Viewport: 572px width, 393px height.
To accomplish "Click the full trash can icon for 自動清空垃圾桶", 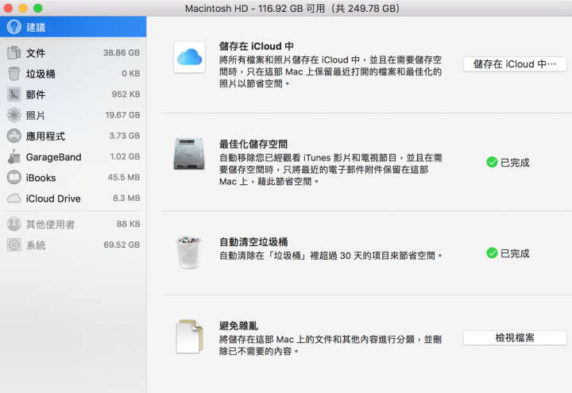I will pyautogui.click(x=189, y=252).
